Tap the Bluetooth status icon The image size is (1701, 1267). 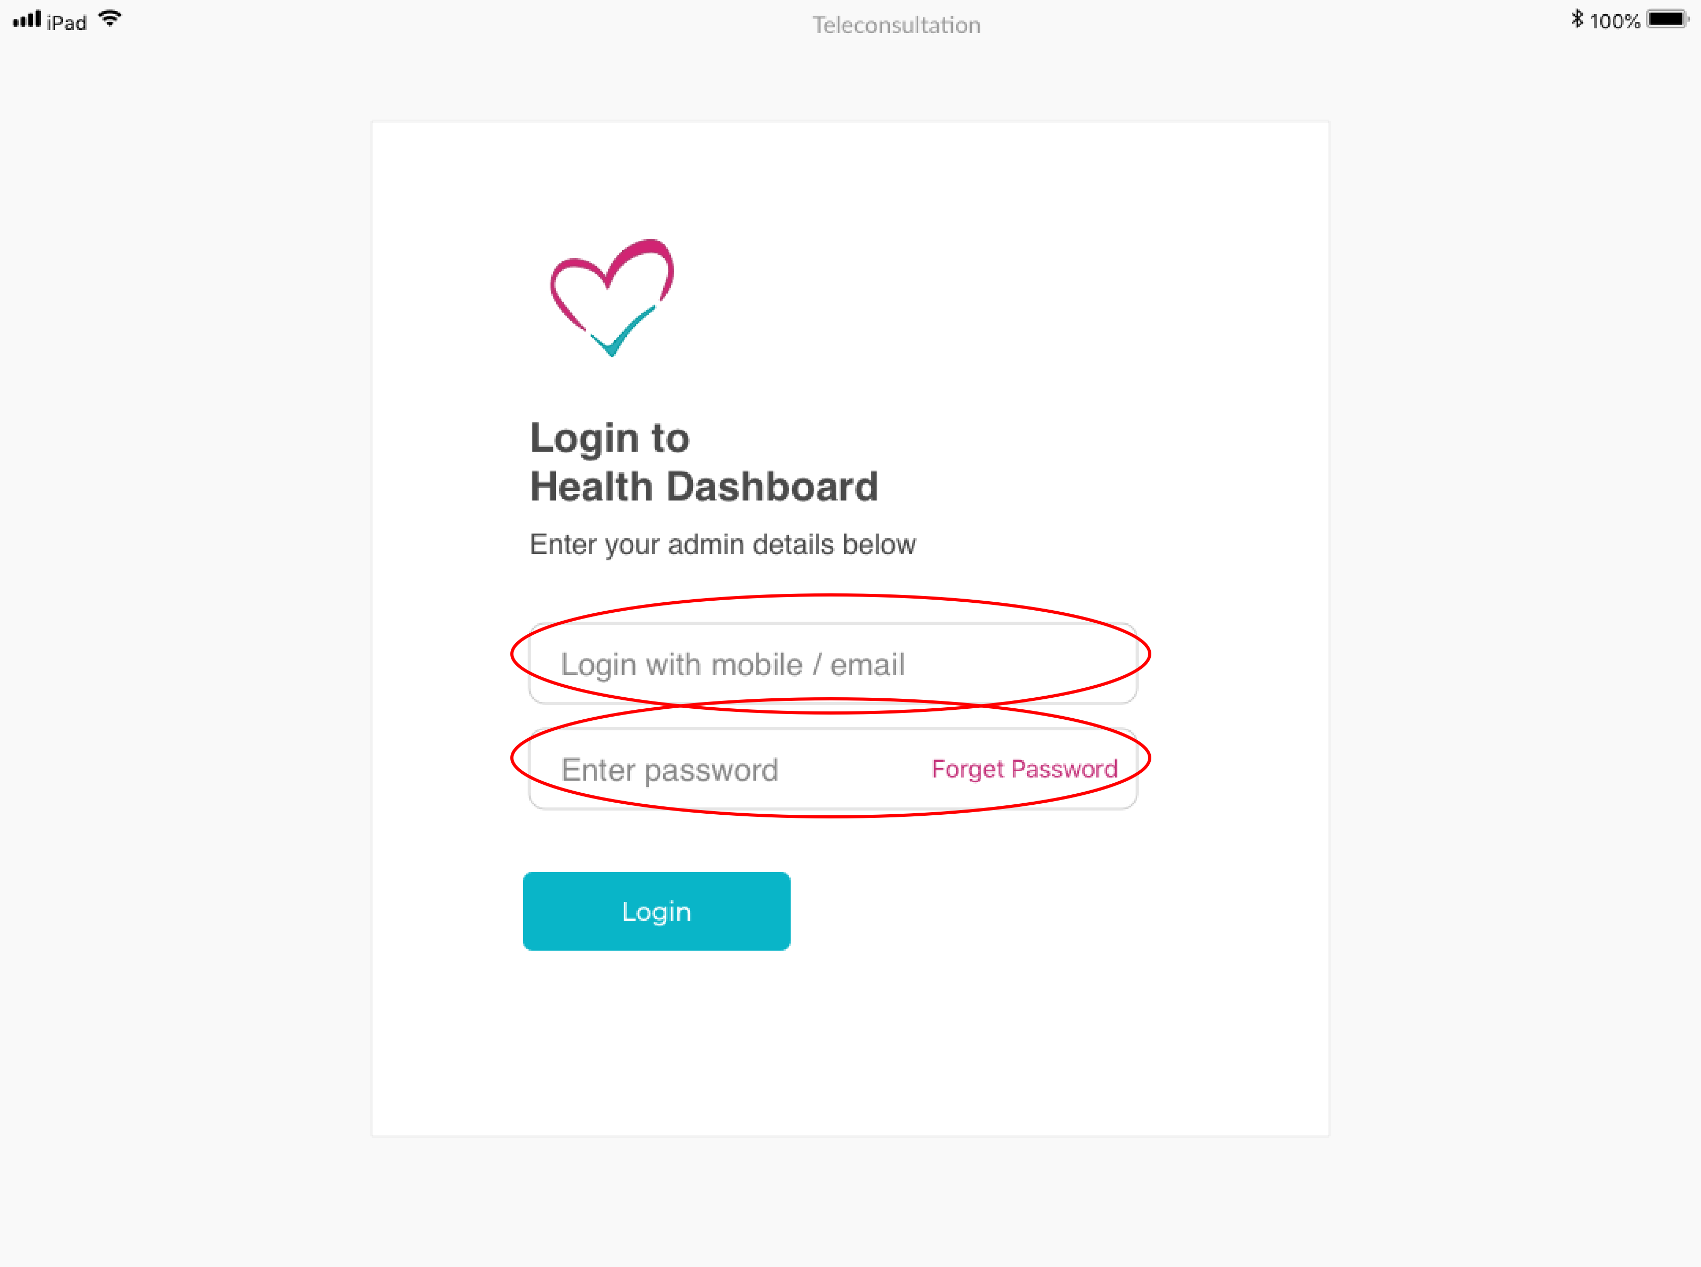(x=1577, y=19)
